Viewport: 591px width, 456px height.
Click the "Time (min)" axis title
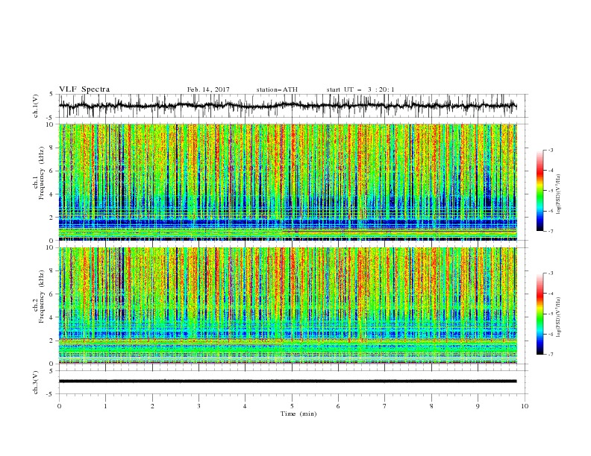(x=298, y=414)
